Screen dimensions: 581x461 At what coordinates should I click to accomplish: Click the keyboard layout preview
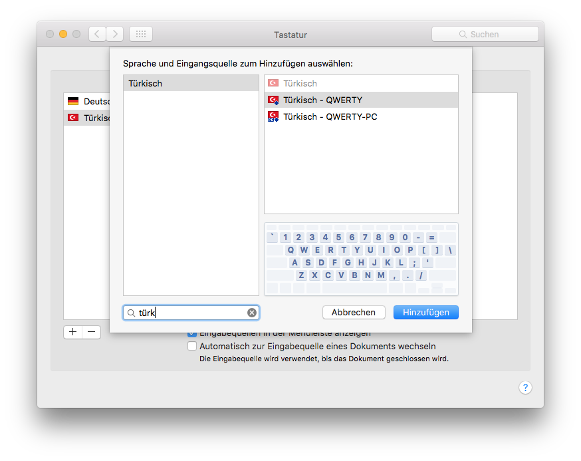(x=361, y=259)
